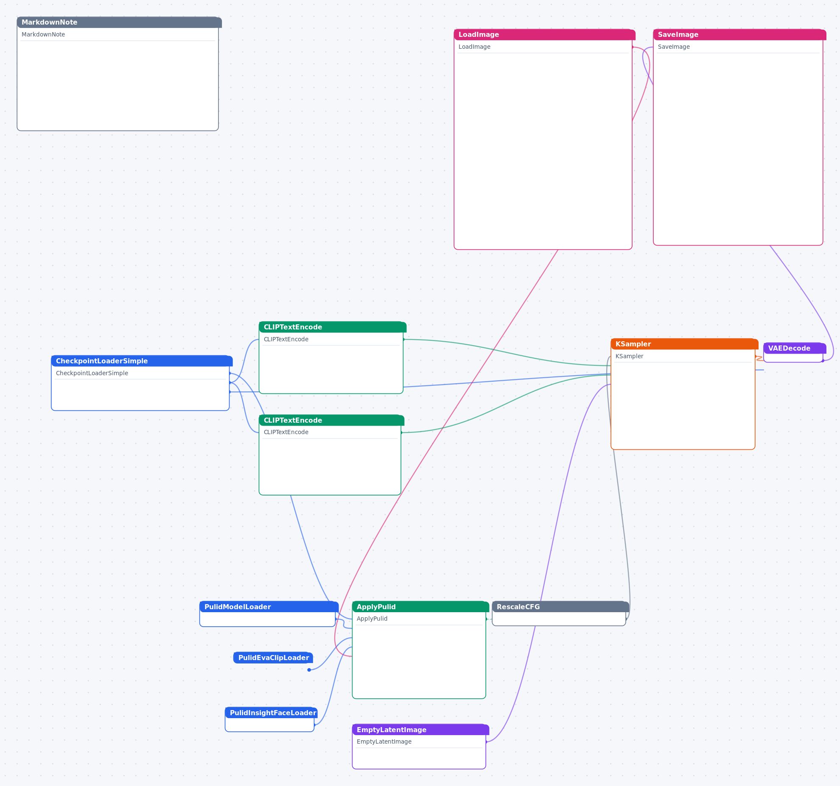The width and height of the screenshot is (840, 786).
Task: Select the PulidModelLoader node header
Action: pos(269,607)
